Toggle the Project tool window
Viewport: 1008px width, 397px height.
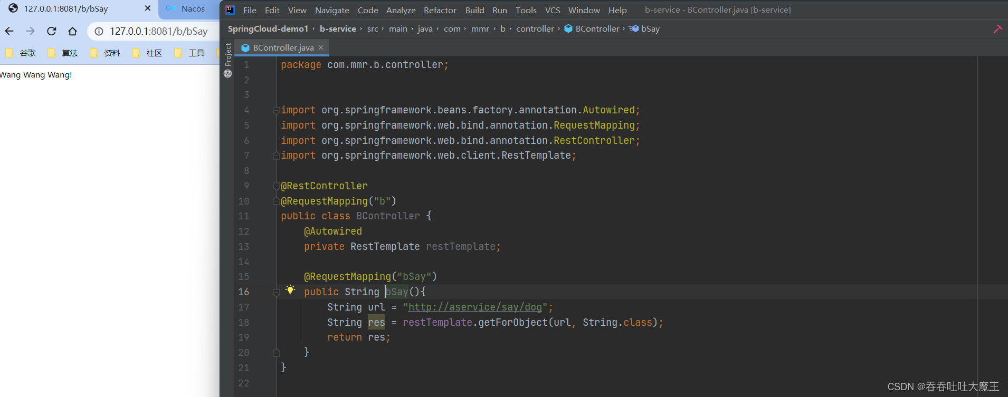[228, 54]
